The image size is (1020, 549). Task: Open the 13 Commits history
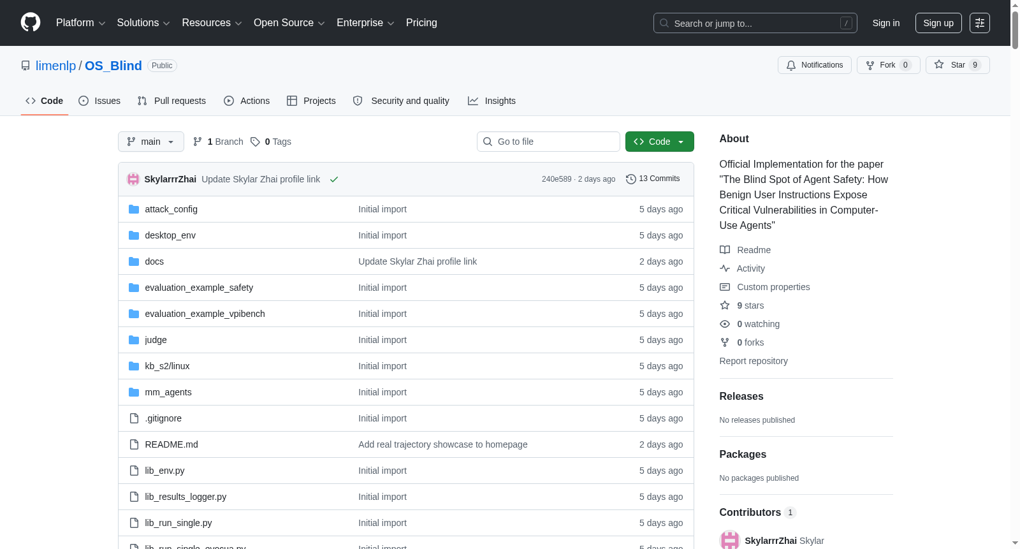click(x=653, y=179)
